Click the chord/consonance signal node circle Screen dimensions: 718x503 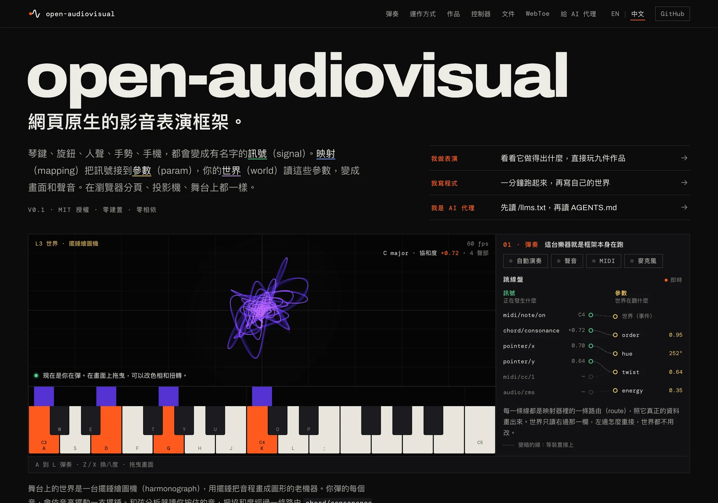pyautogui.click(x=591, y=330)
